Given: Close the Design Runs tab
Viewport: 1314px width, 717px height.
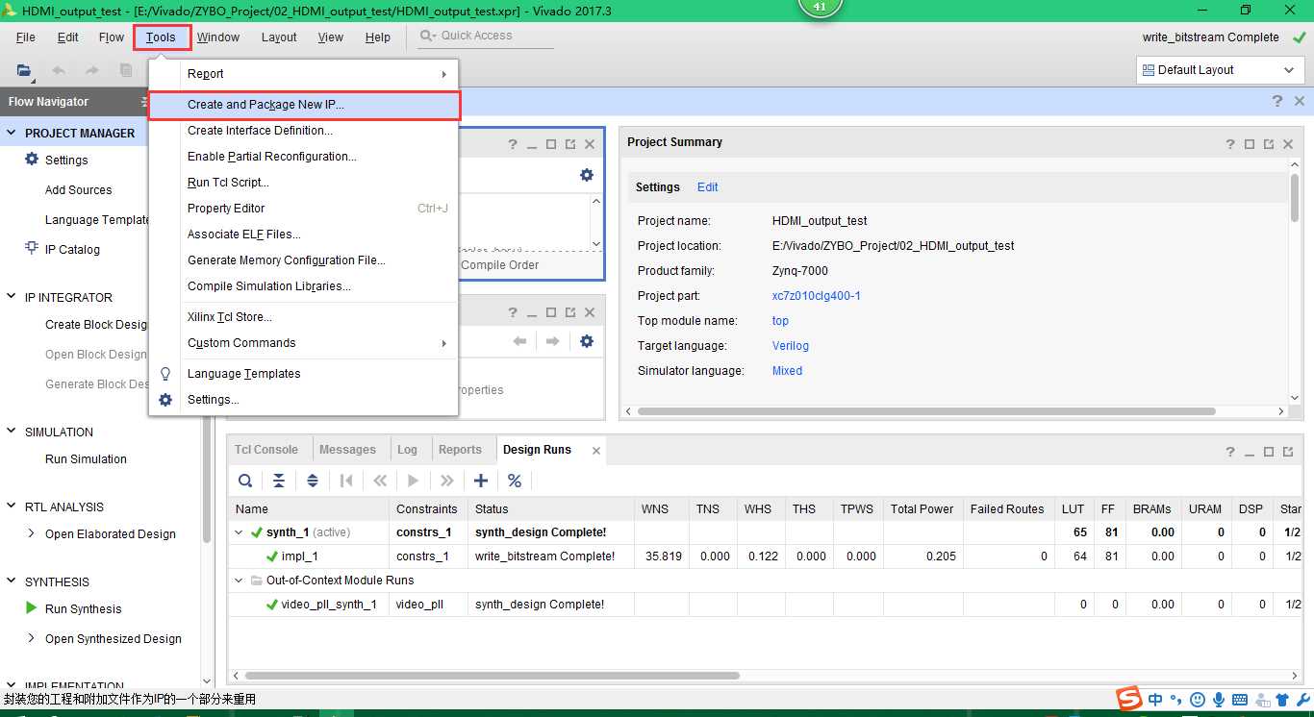Looking at the screenshot, I should pos(596,451).
